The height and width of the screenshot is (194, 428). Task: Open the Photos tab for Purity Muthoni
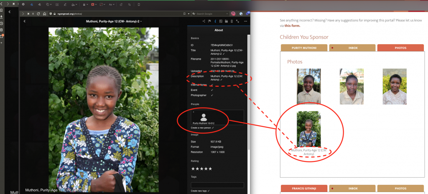400,48
